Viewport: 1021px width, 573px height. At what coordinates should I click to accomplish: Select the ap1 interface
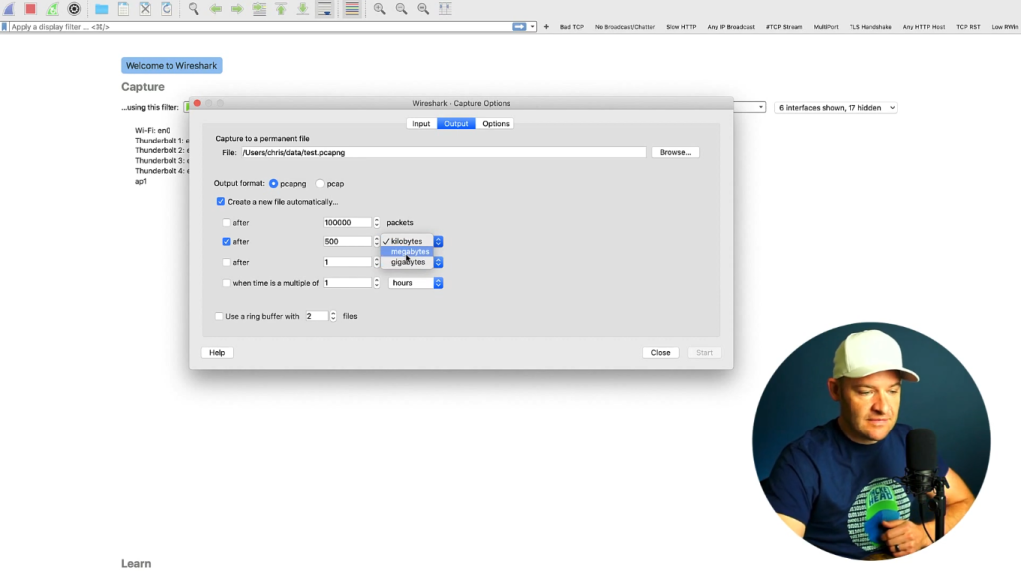pos(141,182)
